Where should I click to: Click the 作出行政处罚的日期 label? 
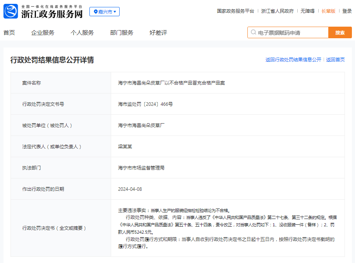(x=43, y=189)
